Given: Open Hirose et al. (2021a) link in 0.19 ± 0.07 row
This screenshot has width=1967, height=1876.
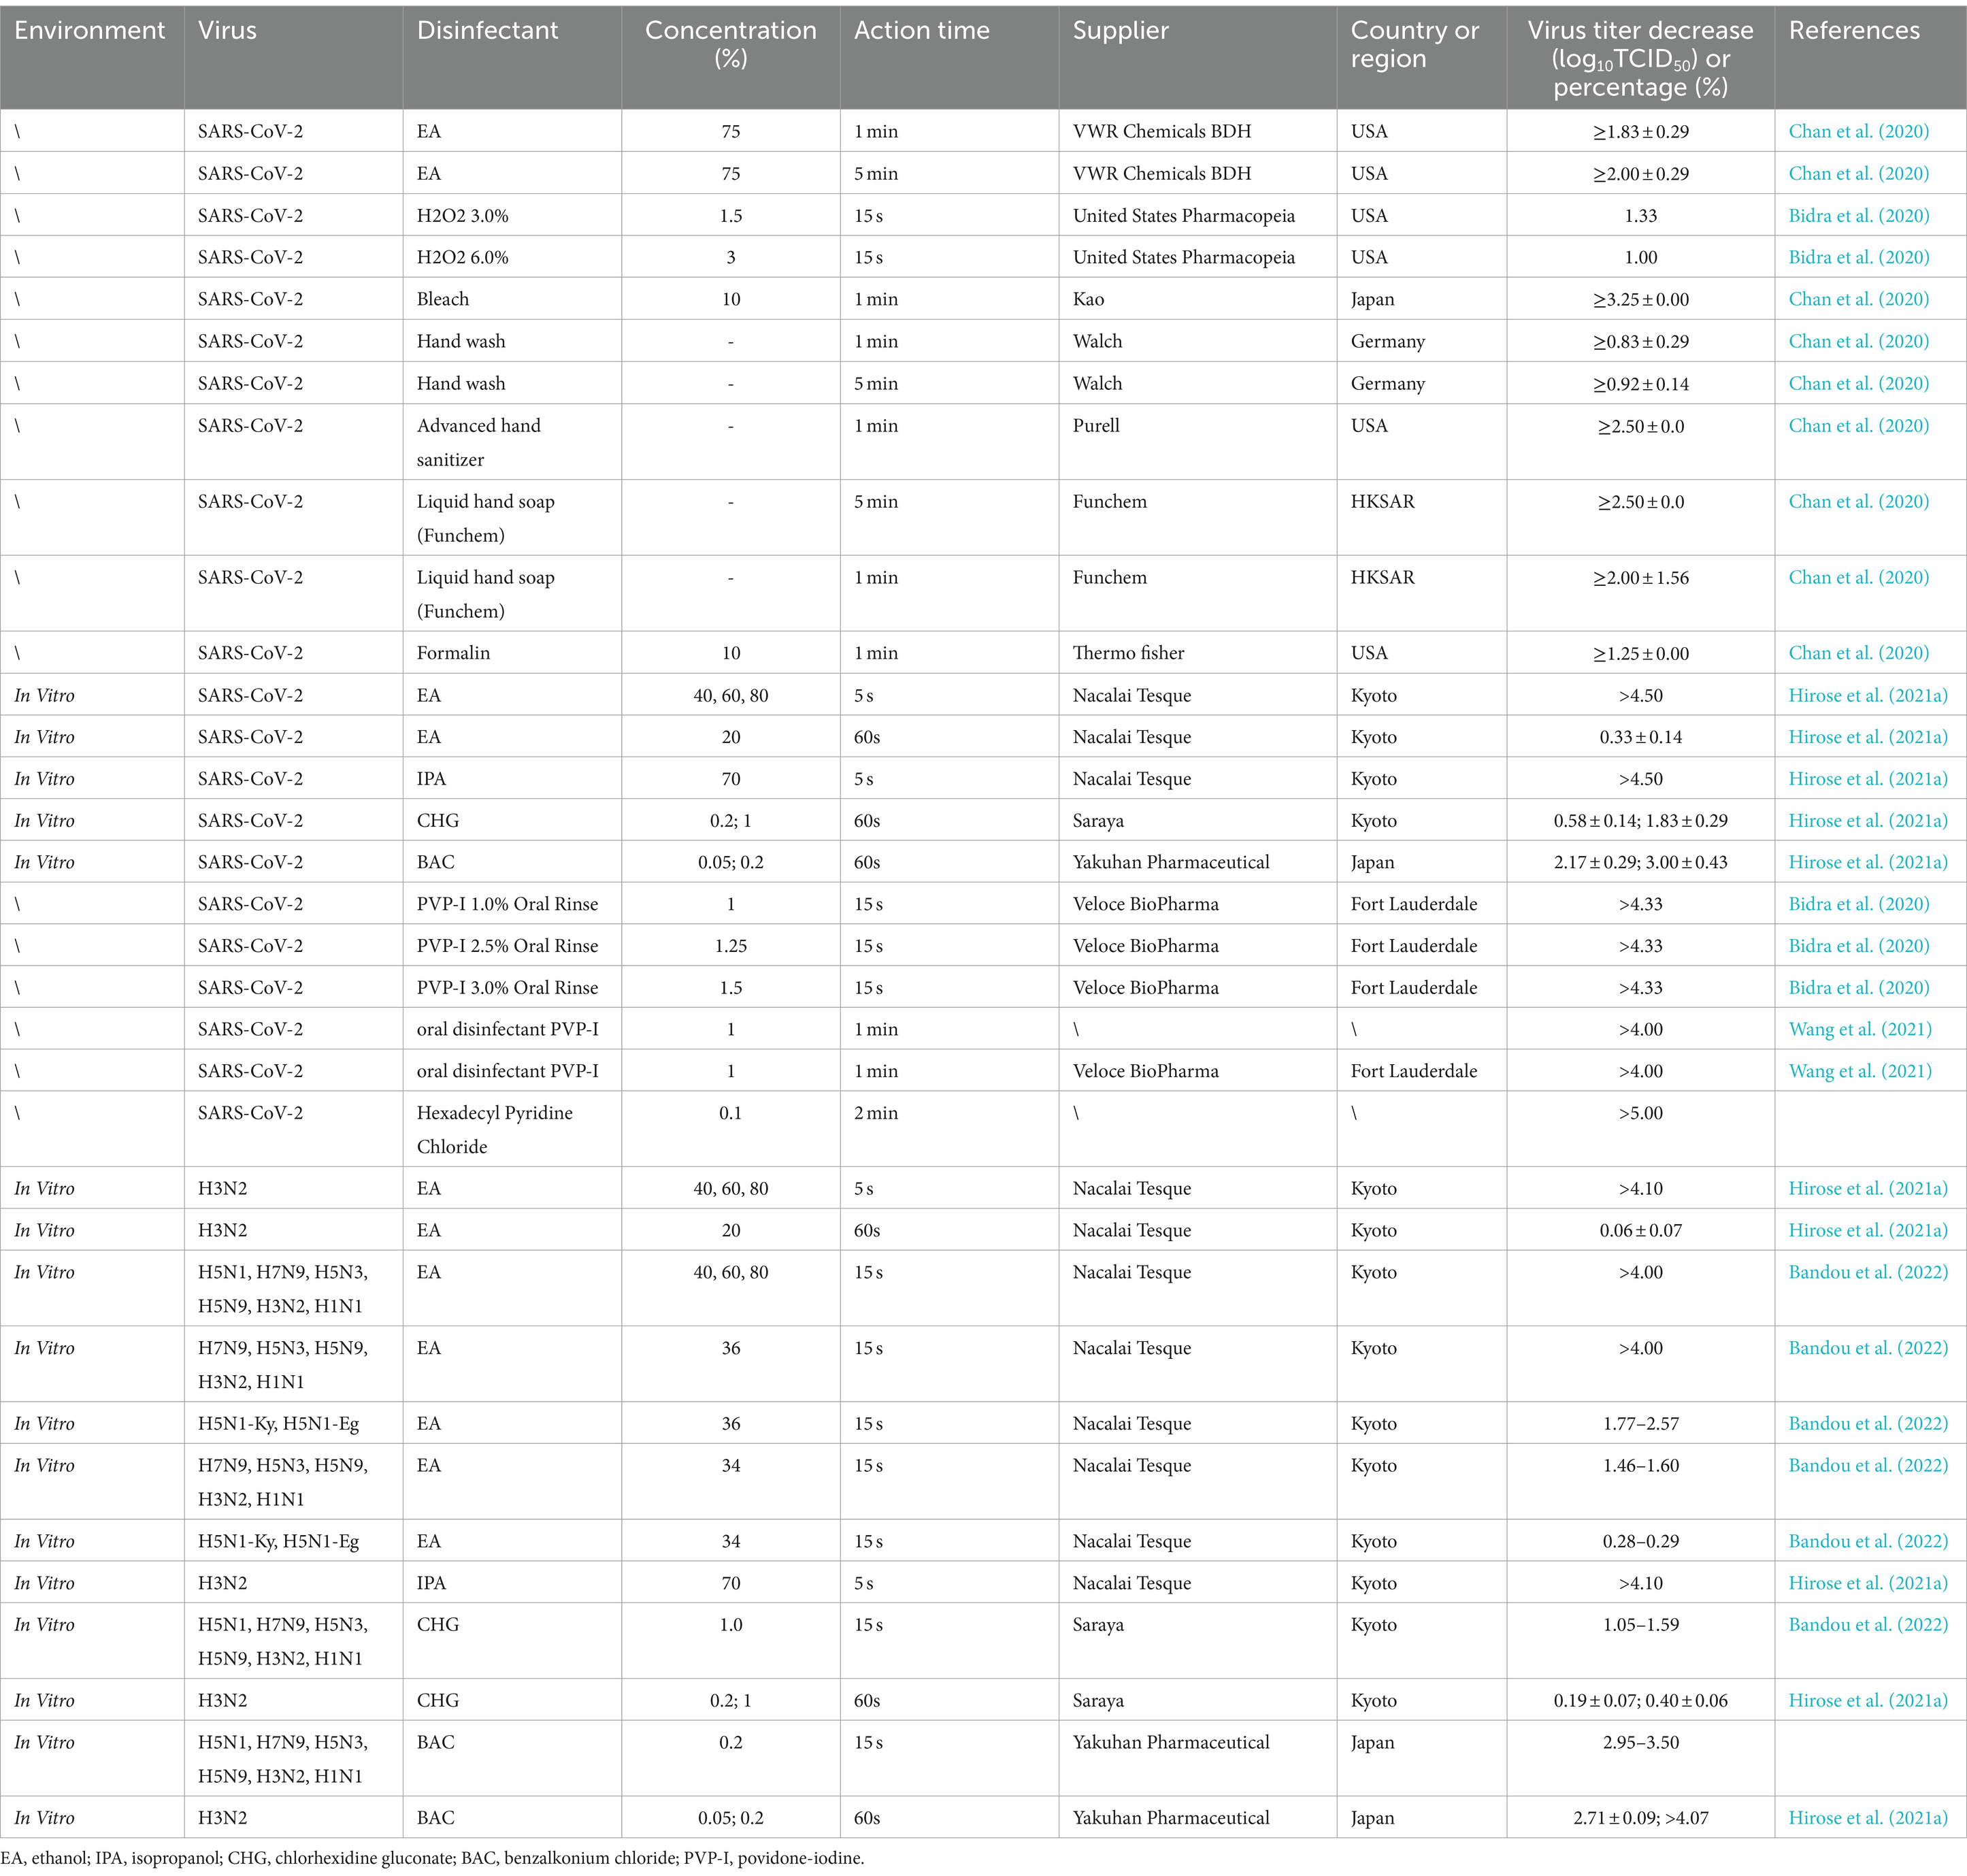Looking at the screenshot, I should click(1867, 1701).
